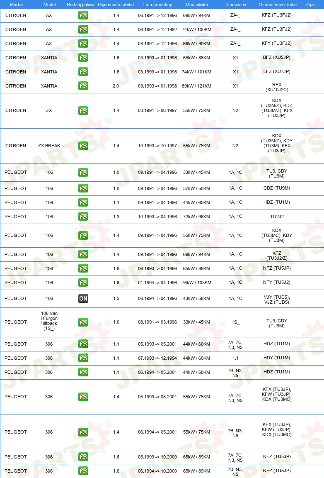Click the Pojemność silnika column header

[x=116, y=5]
